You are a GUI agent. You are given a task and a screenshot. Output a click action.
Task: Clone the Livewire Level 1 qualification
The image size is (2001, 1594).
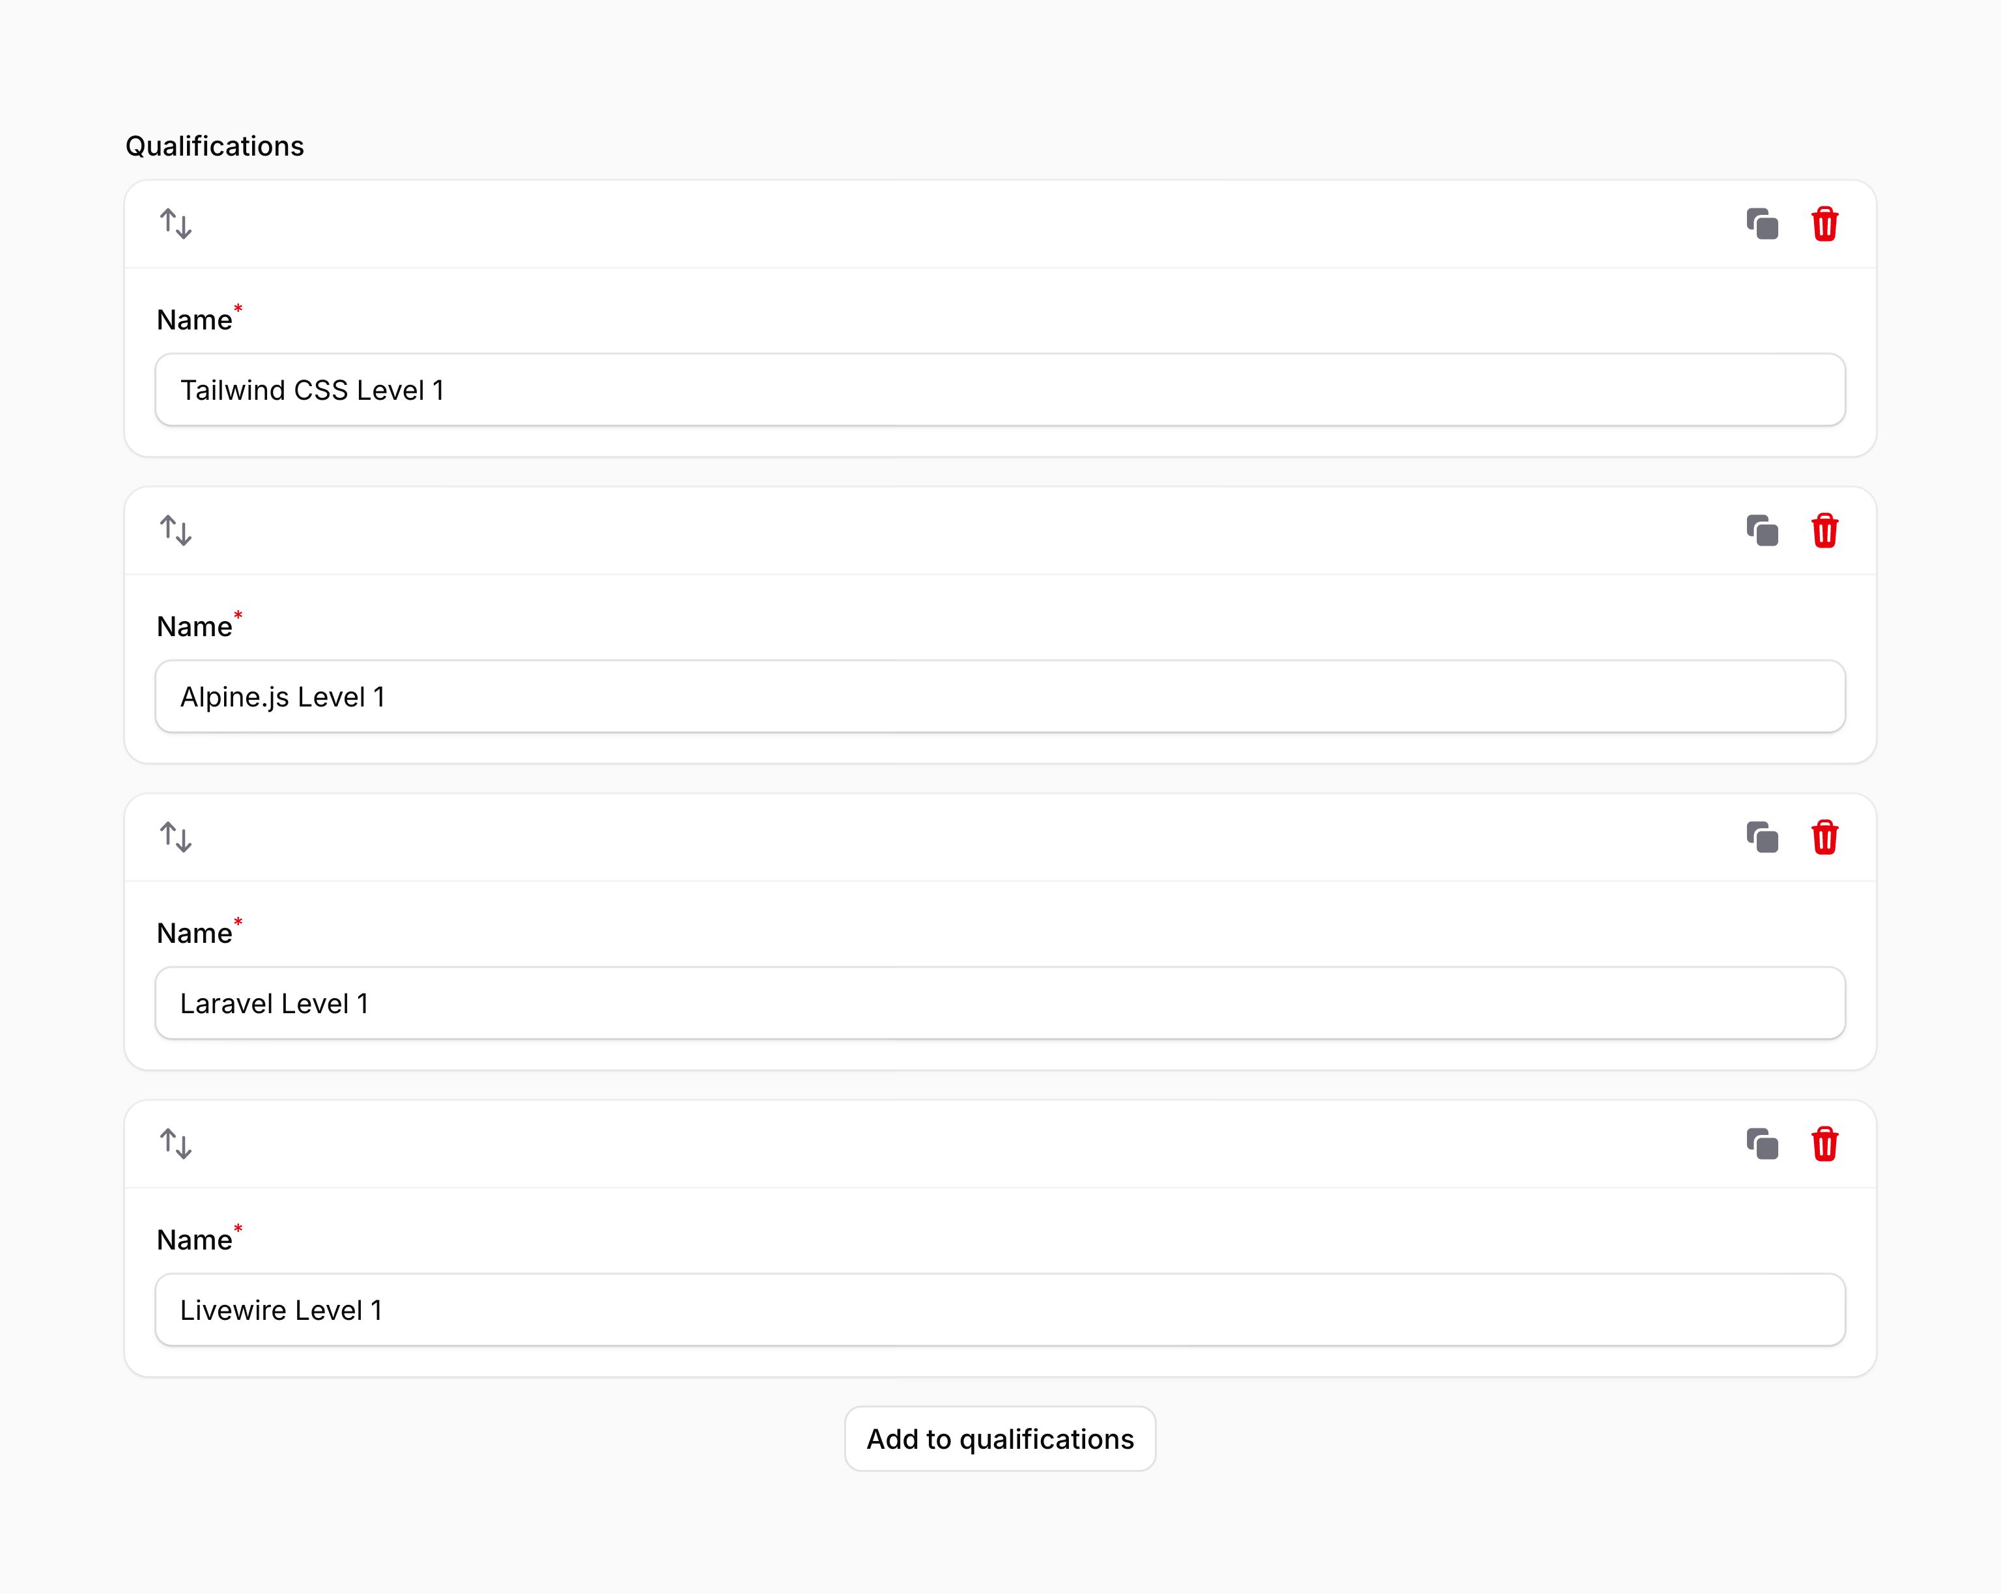(x=1761, y=1144)
